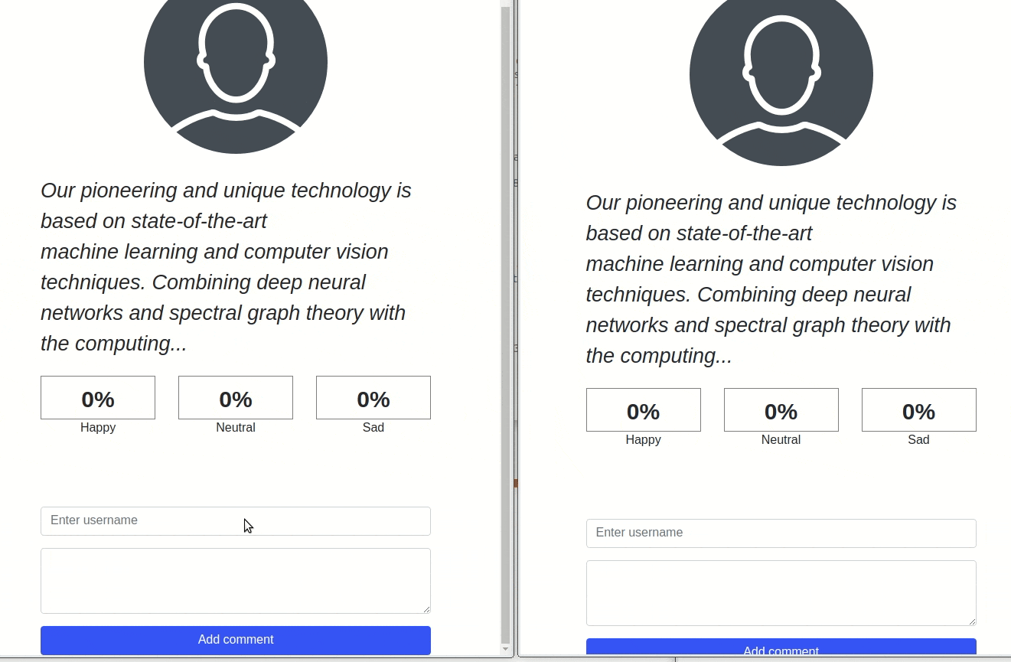The image size is (1011, 662).
Task: Click the left comment box resize handle
Action: (x=426, y=609)
